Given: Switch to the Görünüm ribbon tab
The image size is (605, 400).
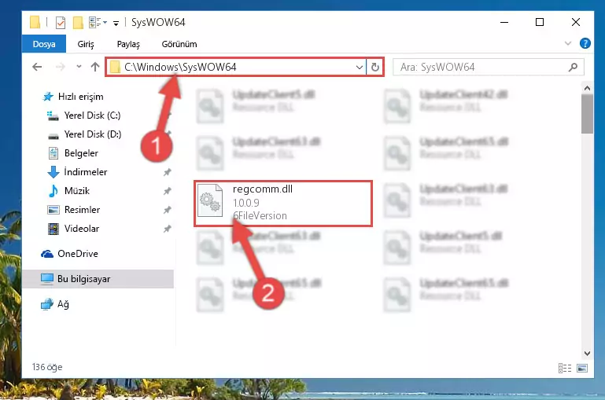Looking at the screenshot, I should (x=179, y=44).
